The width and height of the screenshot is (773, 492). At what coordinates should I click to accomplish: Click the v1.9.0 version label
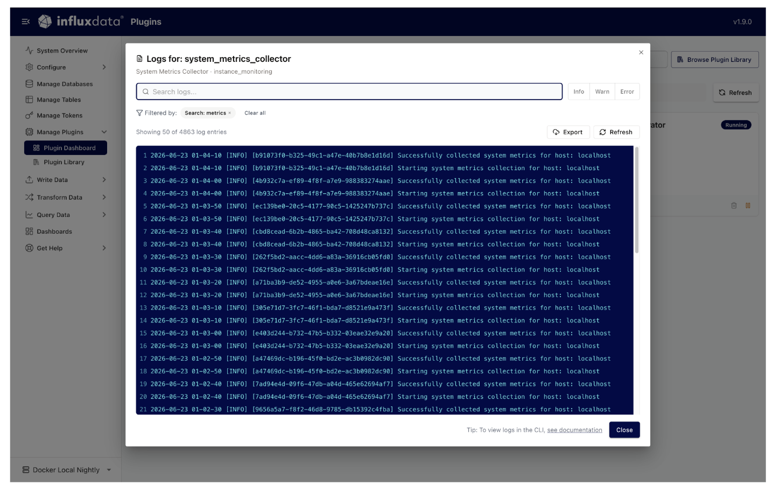[742, 22]
